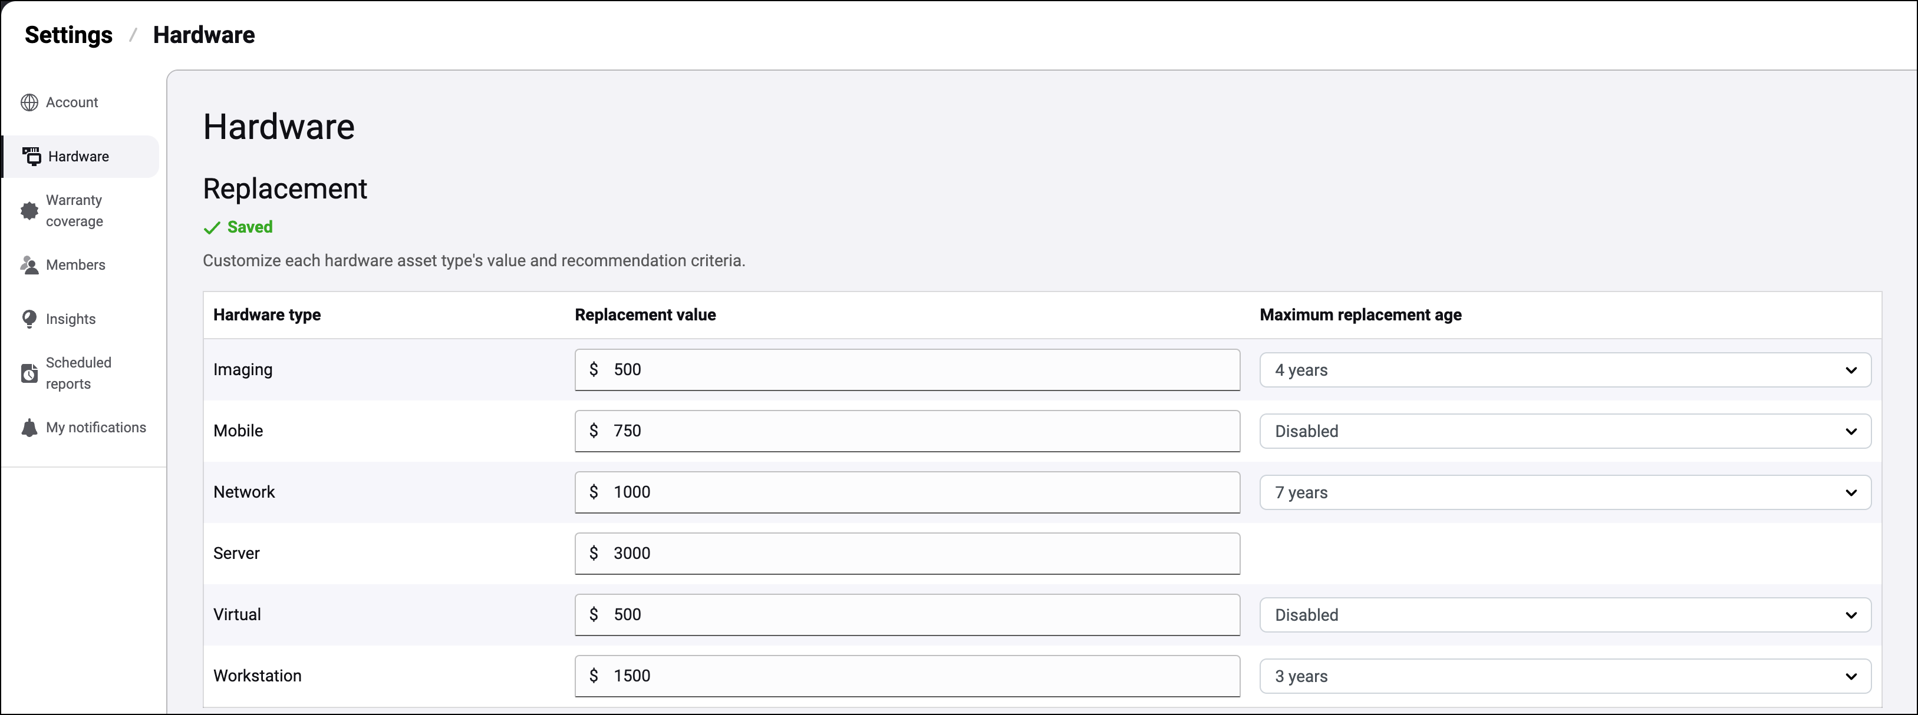Screen dimensions: 1918x715
Task: Click the Server row label
Action: coord(237,554)
